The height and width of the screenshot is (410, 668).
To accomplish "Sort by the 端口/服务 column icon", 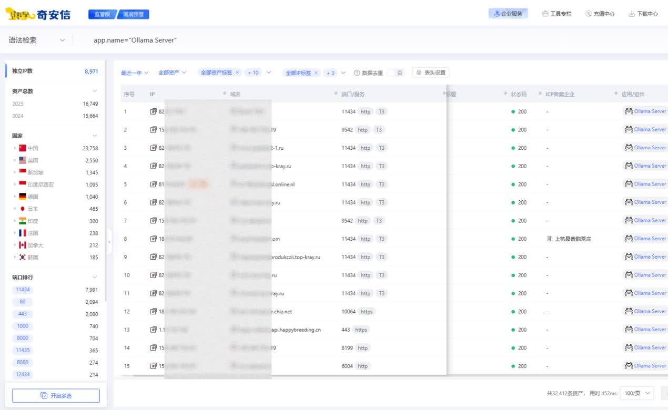I will [x=337, y=94].
